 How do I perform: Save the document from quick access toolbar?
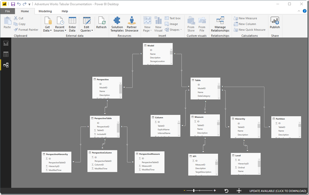click(13, 4)
